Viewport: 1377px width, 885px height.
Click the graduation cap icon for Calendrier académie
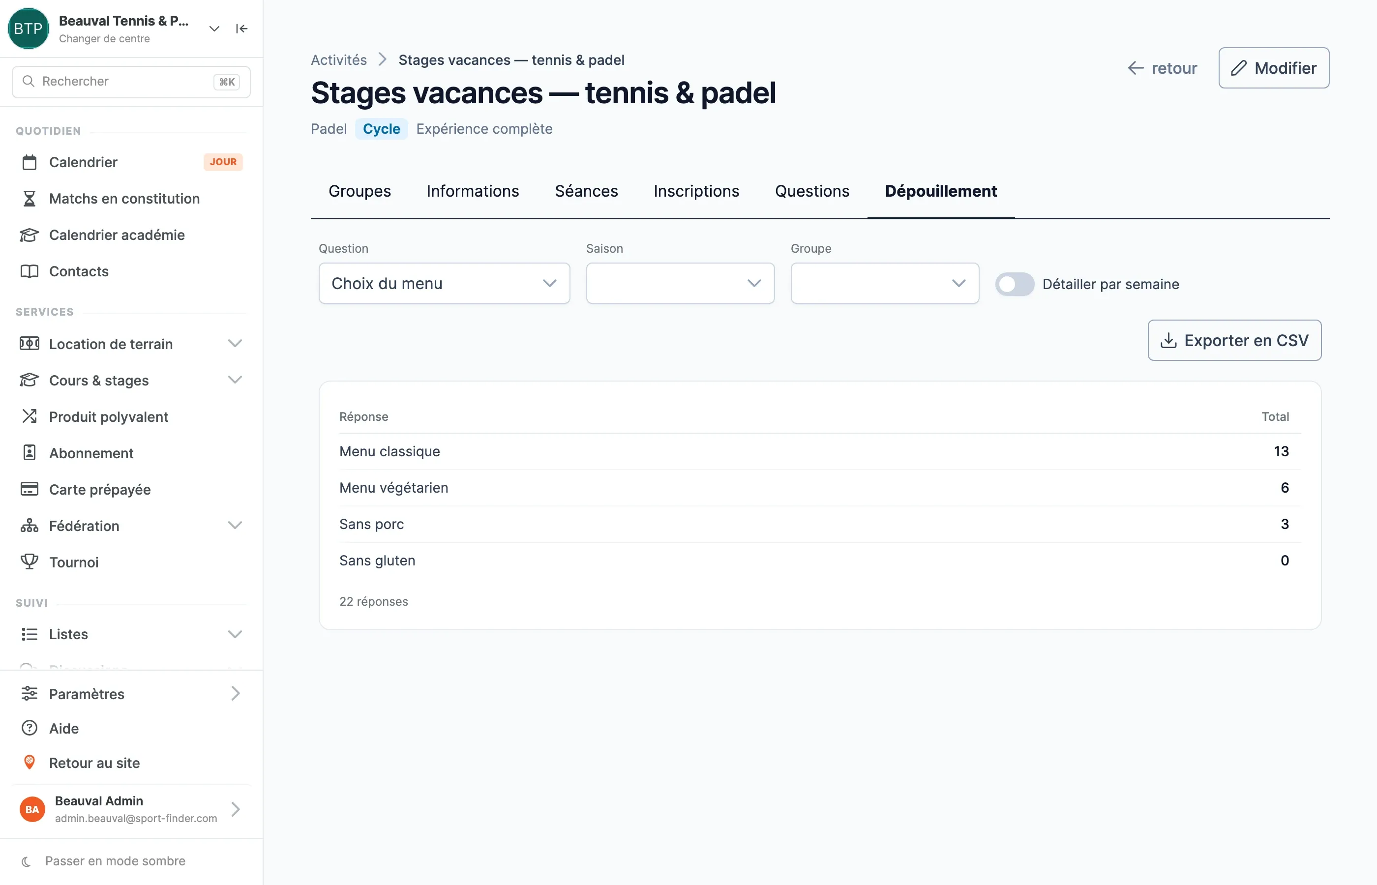tap(30, 235)
